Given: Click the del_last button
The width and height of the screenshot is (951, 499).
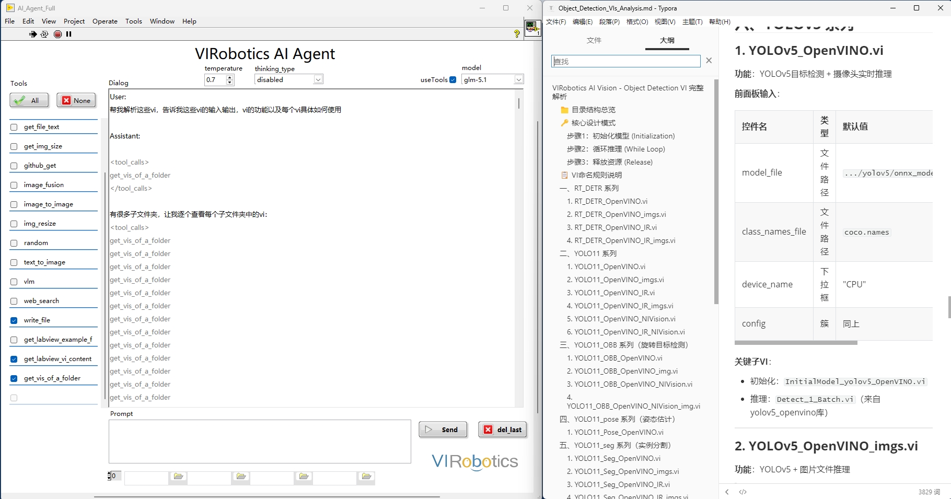Looking at the screenshot, I should point(502,430).
